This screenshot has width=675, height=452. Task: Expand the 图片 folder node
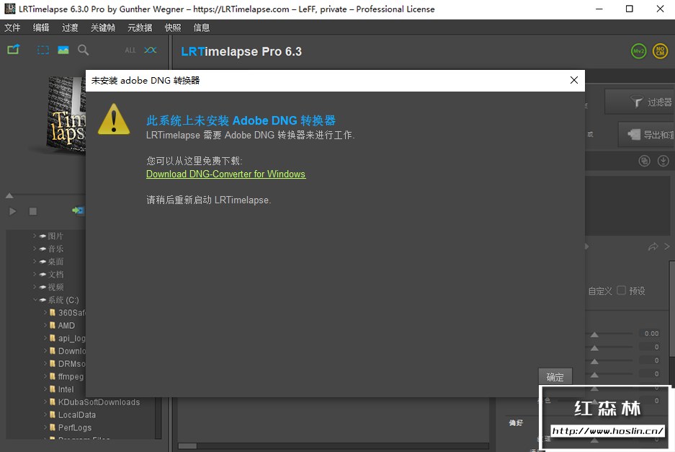click(35, 236)
